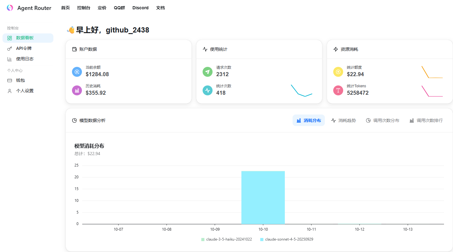Click the 模型数据分析 pie chart icon
Viewport: 453px width, 252px height.
click(74, 120)
